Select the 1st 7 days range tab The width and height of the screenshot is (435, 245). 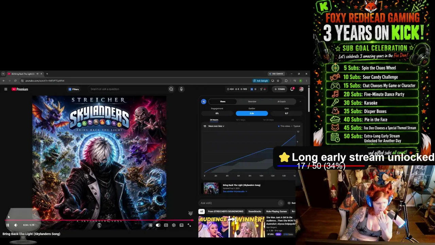pos(241,120)
